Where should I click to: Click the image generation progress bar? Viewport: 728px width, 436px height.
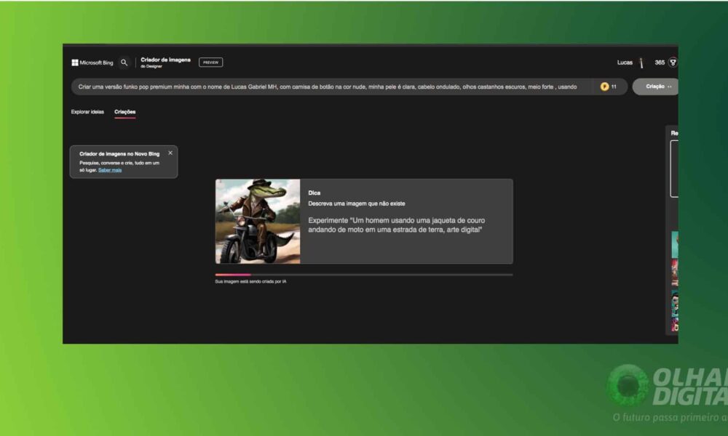tap(364, 275)
